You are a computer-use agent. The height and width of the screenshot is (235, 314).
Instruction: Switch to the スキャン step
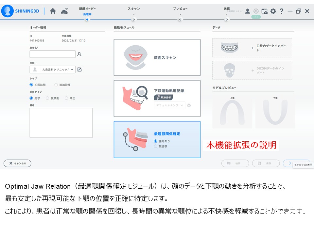tap(134, 19)
